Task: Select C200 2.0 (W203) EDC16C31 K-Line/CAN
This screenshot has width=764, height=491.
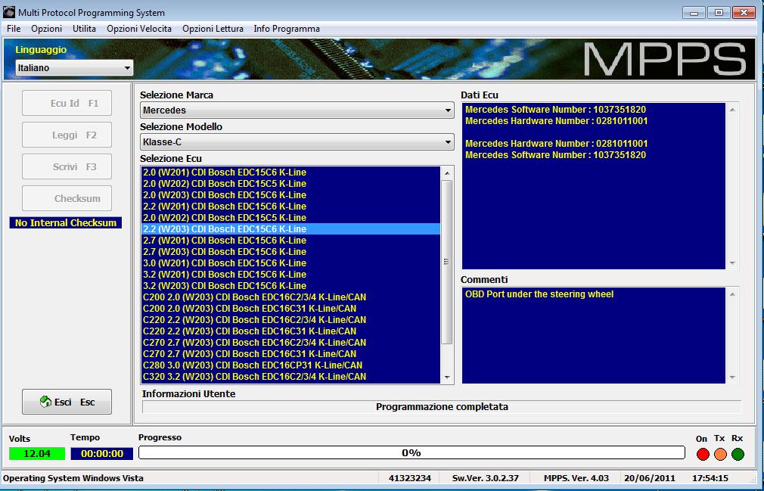Action: (x=291, y=309)
